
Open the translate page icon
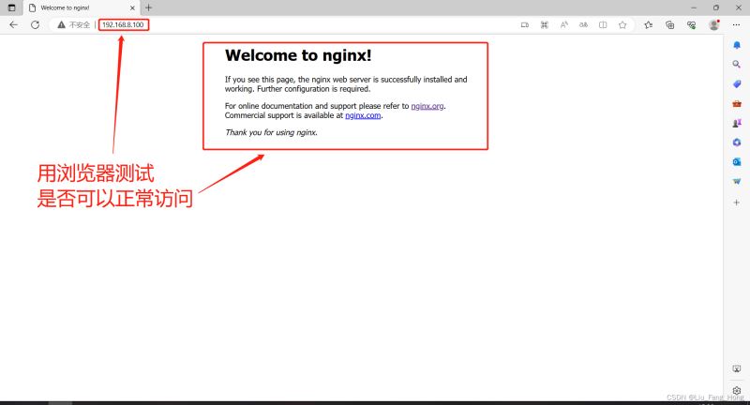click(x=583, y=25)
